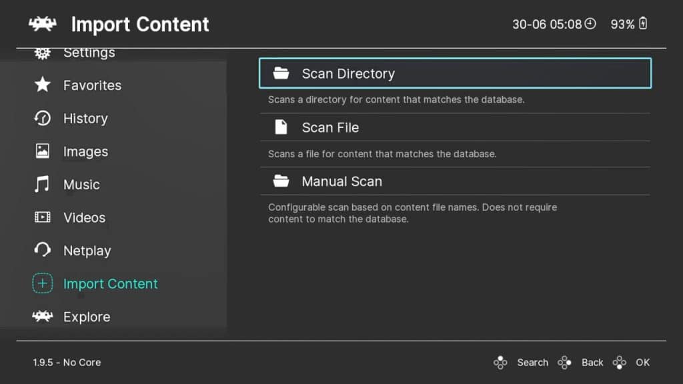The image size is (683, 384).
Task: Click the gamepad icon beside Back
Action: click(564, 362)
